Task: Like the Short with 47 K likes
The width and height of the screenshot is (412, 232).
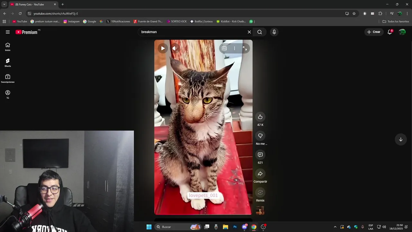Action: click(x=260, y=117)
